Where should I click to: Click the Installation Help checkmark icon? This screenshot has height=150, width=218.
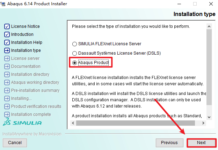coord(7,42)
